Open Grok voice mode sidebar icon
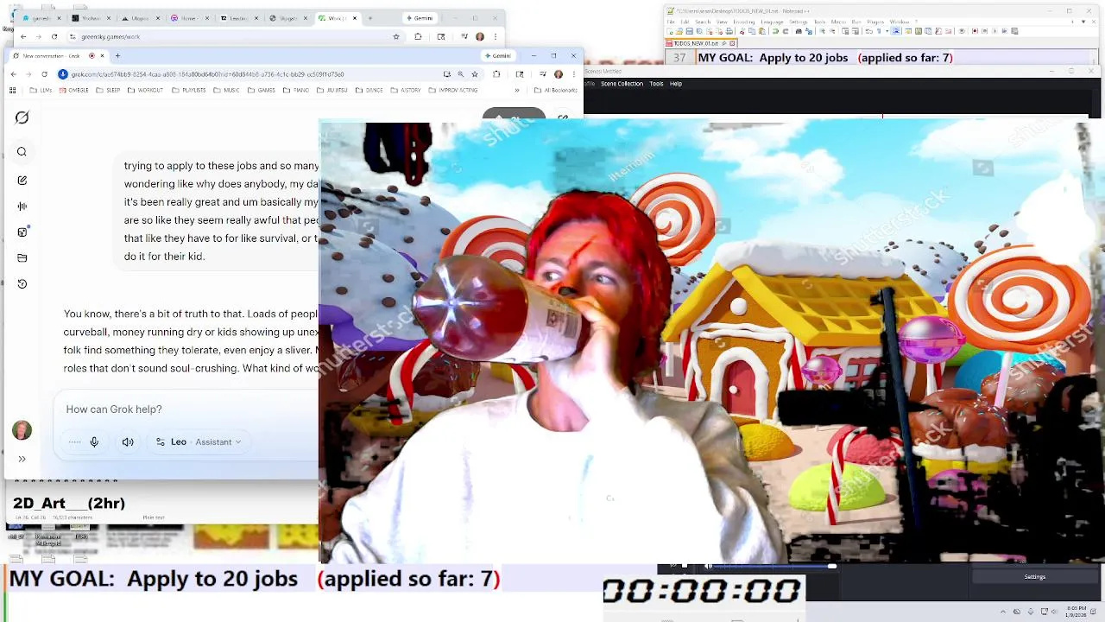1105x622 pixels. [x=22, y=206]
